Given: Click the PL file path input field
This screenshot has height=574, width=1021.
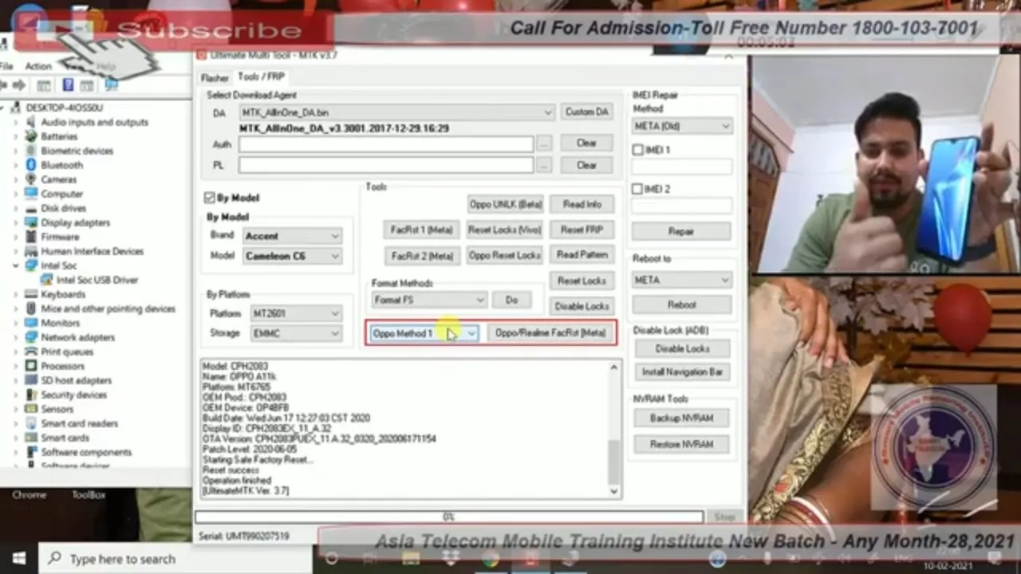Looking at the screenshot, I should pyautogui.click(x=386, y=165).
